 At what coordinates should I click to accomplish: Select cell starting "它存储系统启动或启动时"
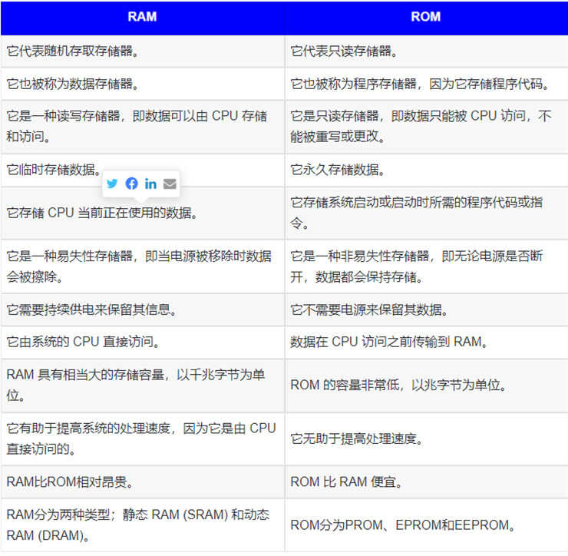(x=426, y=213)
